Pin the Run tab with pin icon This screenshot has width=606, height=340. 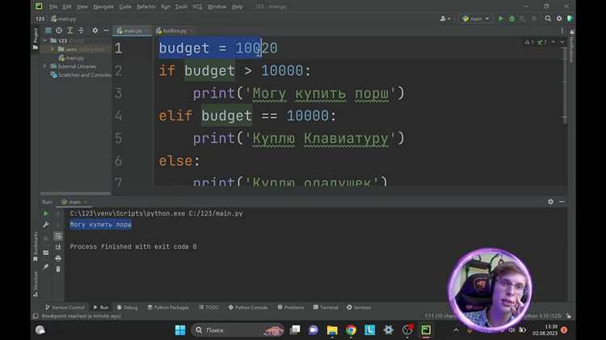pos(46,267)
